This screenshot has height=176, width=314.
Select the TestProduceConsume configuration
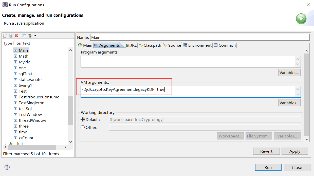click(39, 97)
